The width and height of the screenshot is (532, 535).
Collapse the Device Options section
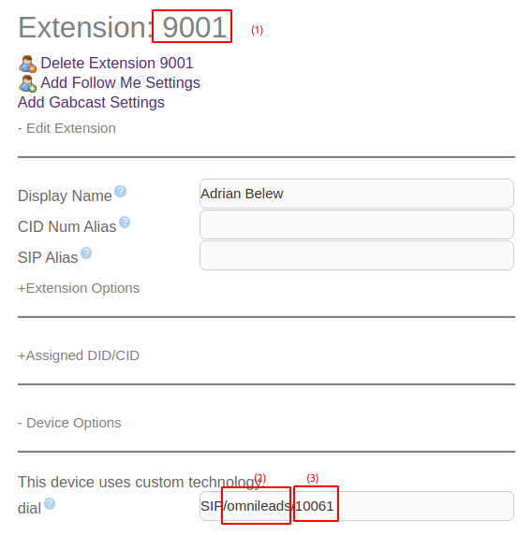(x=69, y=423)
